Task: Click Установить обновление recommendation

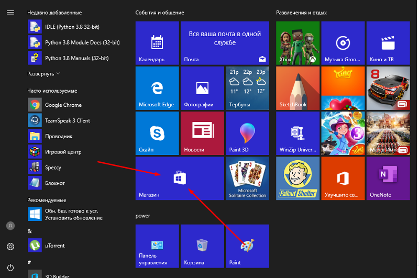Action: (65, 214)
